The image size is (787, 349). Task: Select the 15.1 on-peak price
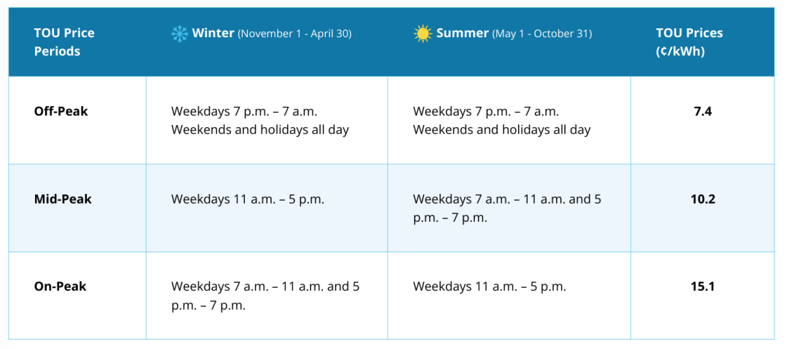(702, 287)
